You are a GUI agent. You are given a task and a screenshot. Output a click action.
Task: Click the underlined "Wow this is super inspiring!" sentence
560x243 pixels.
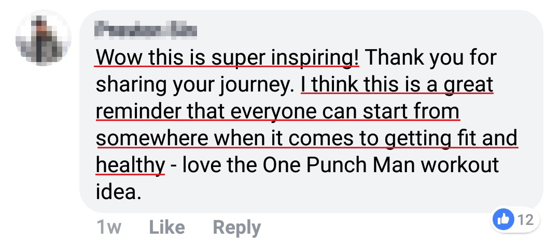click(227, 58)
